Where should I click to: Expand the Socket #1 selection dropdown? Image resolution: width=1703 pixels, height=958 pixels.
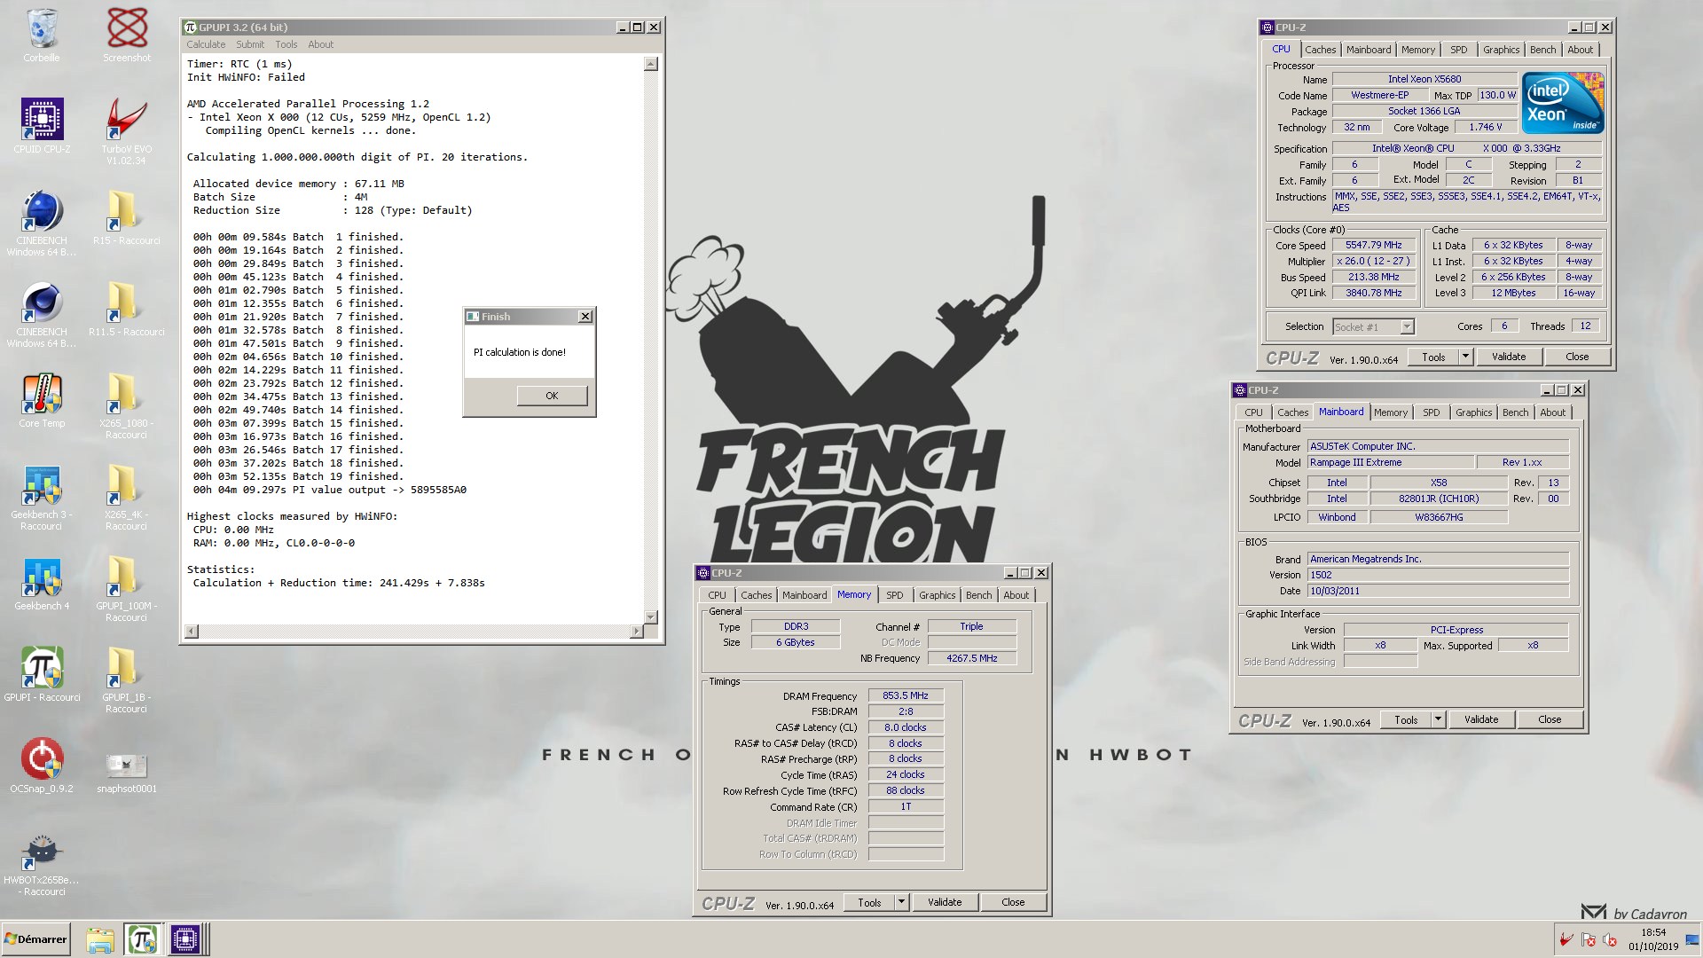point(1407,326)
